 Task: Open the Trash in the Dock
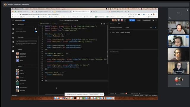(x=113, y=98)
